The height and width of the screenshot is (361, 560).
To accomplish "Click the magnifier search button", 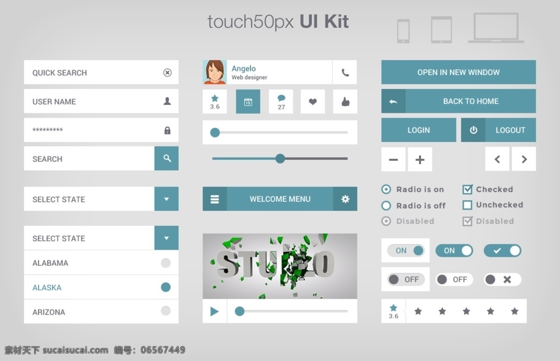I will coord(167,159).
